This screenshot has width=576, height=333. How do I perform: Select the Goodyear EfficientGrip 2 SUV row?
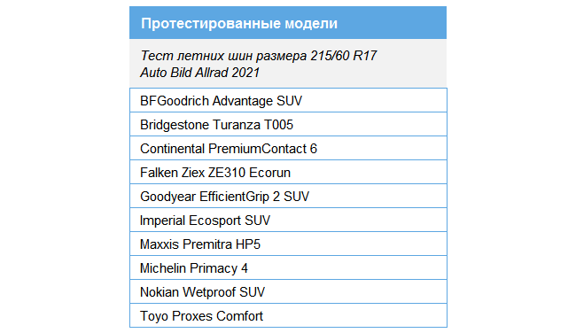click(288, 196)
